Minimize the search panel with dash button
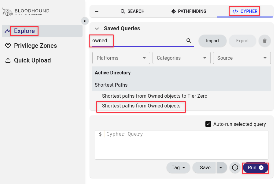The width and height of the screenshot is (280, 184). pyautogui.click(x=97, y=11)
